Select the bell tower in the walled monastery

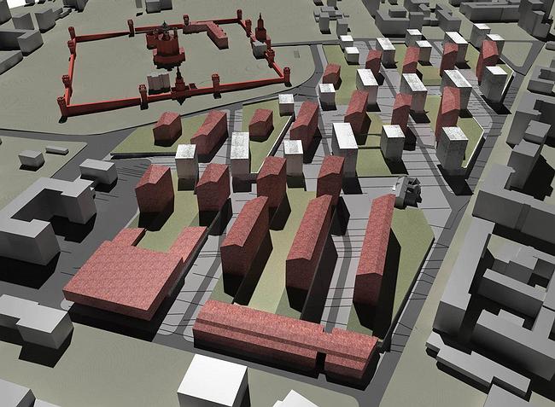click(260, 31)
